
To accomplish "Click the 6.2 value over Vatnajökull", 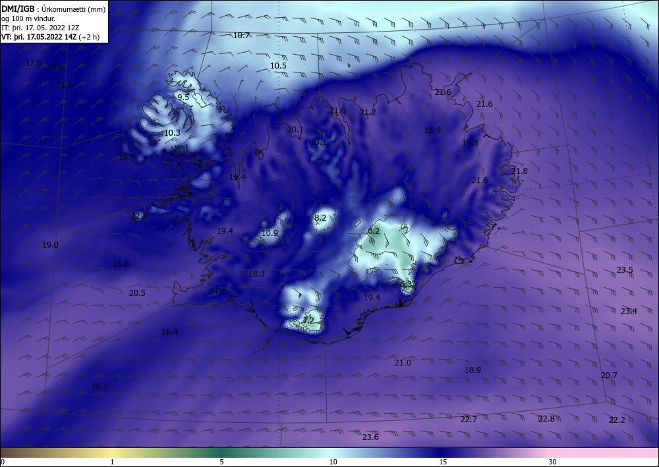I will click(x=374, y=231).
